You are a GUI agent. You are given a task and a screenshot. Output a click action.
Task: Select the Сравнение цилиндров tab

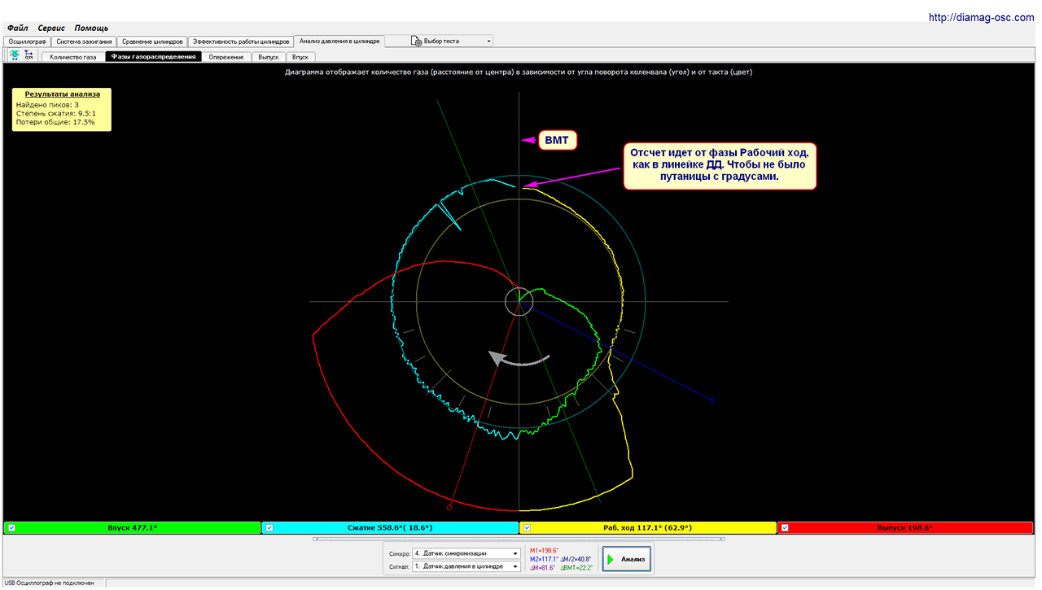click(152, 41)
